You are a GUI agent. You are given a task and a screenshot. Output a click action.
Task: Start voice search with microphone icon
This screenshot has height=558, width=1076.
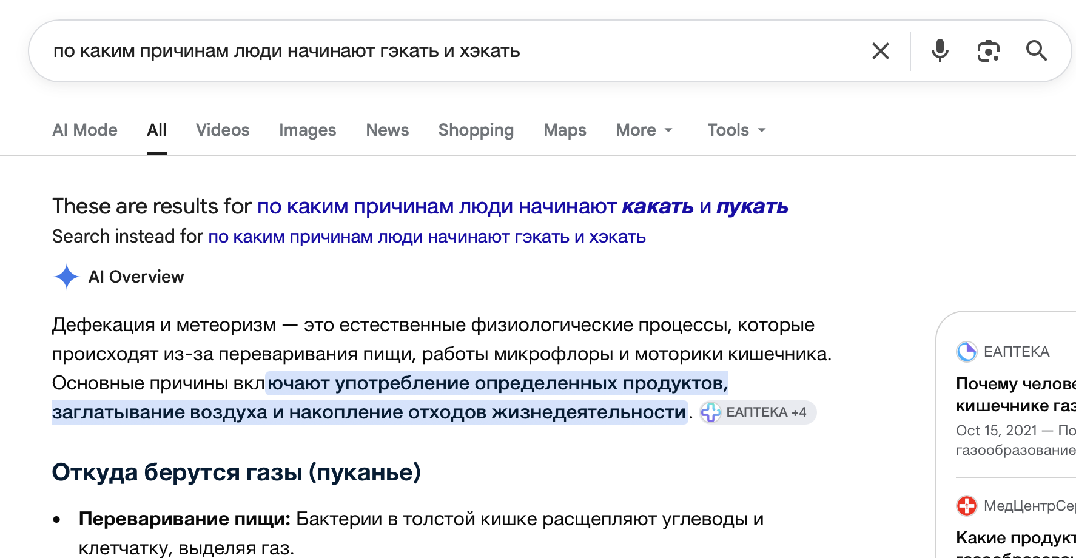tap(940, 51)
